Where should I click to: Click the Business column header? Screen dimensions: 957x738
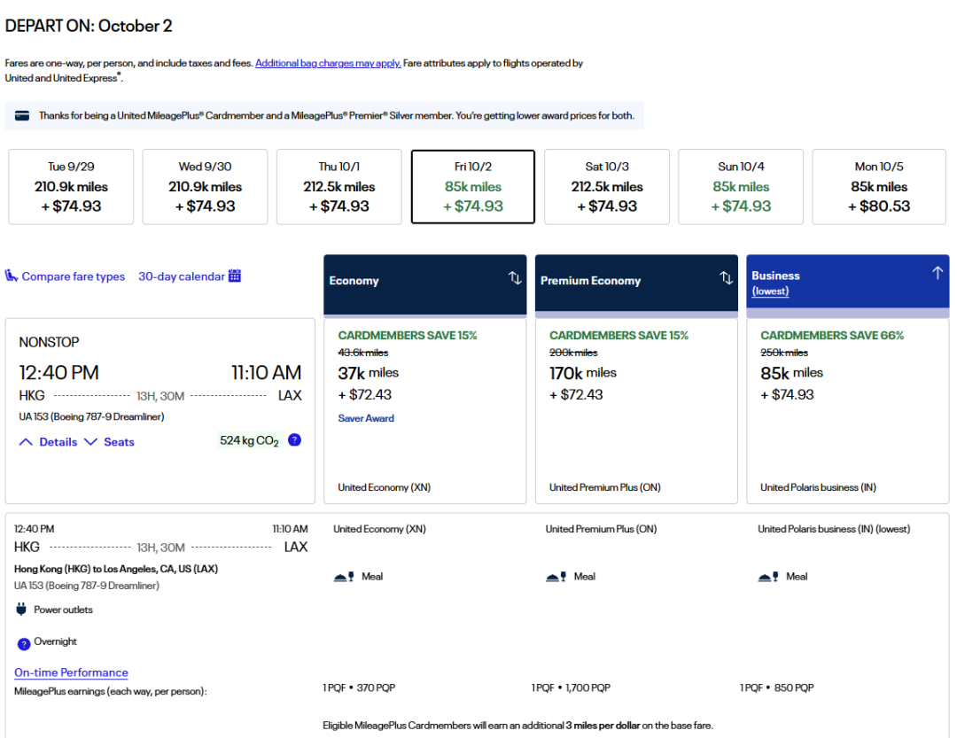click(x=848, y=281)
